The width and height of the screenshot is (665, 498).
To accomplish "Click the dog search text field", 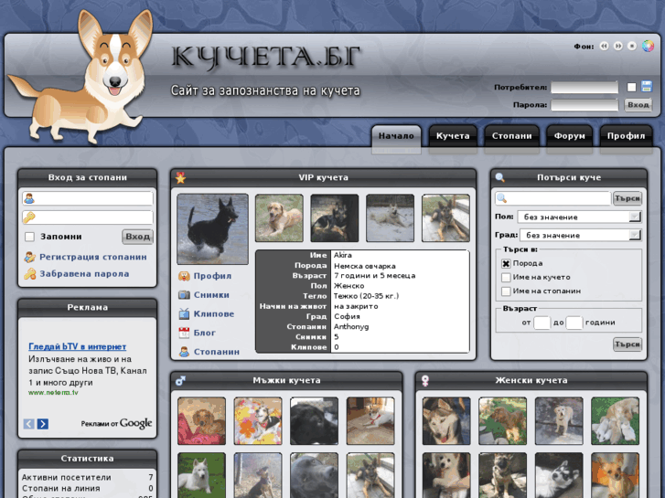I will coord(553,198).
